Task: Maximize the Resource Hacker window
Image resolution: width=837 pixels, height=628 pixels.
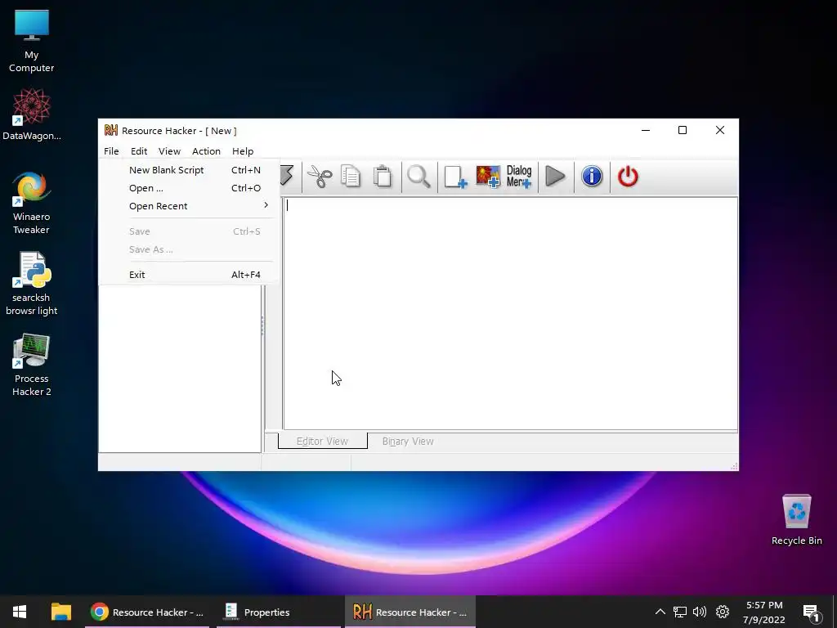Action: 683,130
